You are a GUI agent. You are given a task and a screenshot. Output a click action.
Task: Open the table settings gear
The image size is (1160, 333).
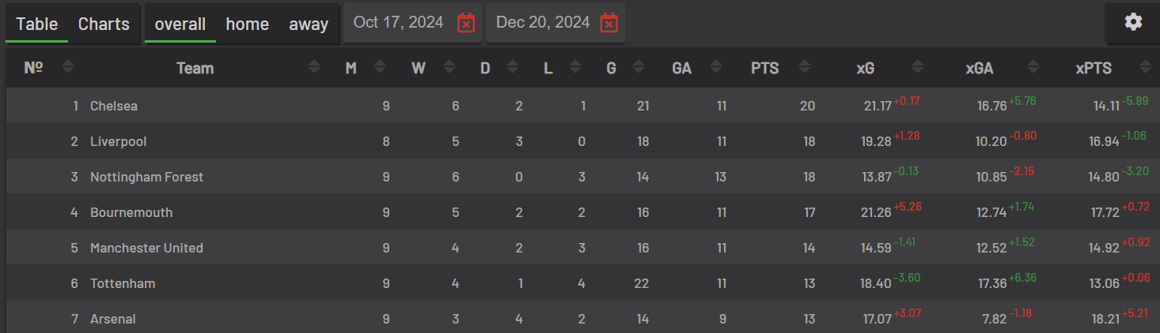1133,22
